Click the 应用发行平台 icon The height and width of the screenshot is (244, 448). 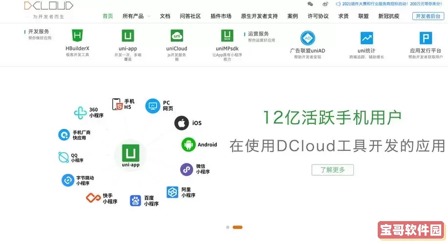coord(426,38)
